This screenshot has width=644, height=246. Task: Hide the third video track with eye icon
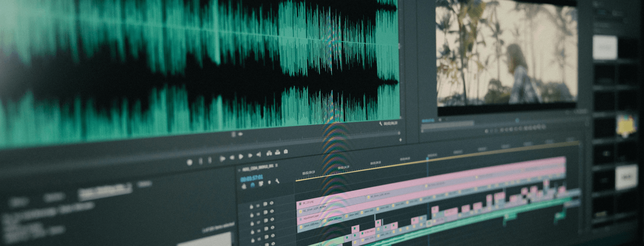click(272, 219)
